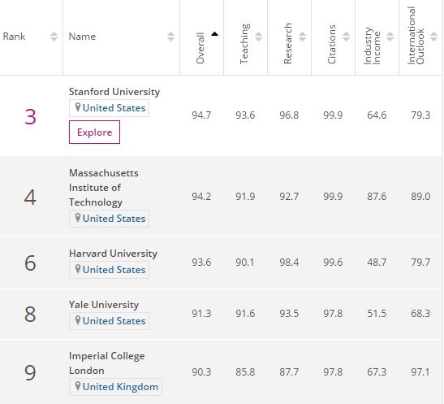Open Harvard University link
The image size is (444, 404).
coord(113,253)
